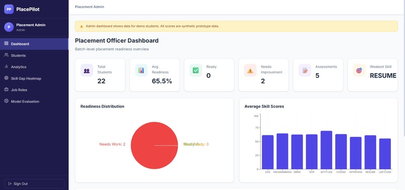Click the Weakest Skill target icon

359,70
